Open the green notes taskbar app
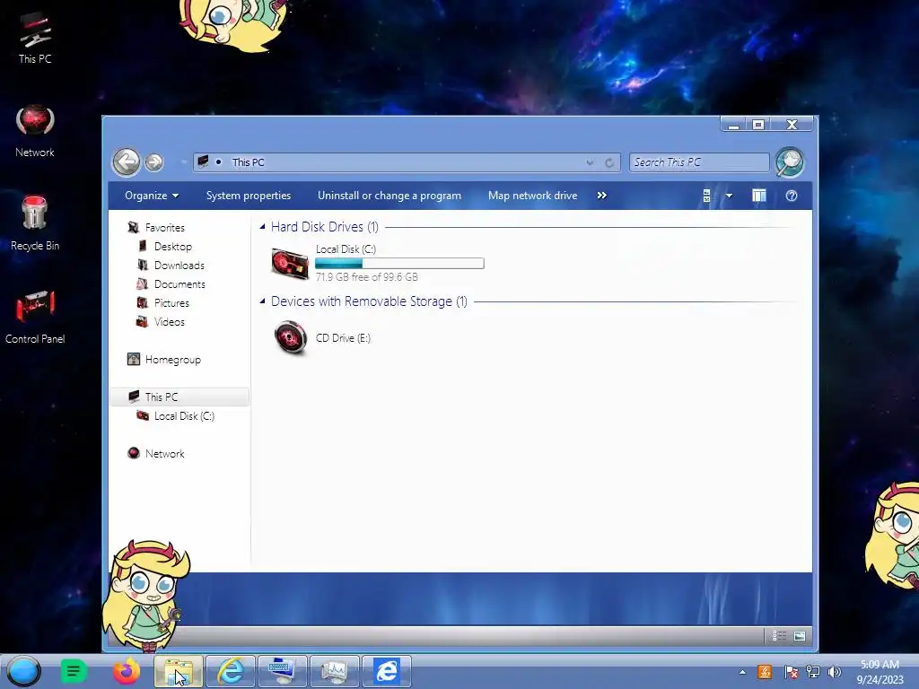The height and width of the screenshot is (689, 919). click(x=74, y=671)
